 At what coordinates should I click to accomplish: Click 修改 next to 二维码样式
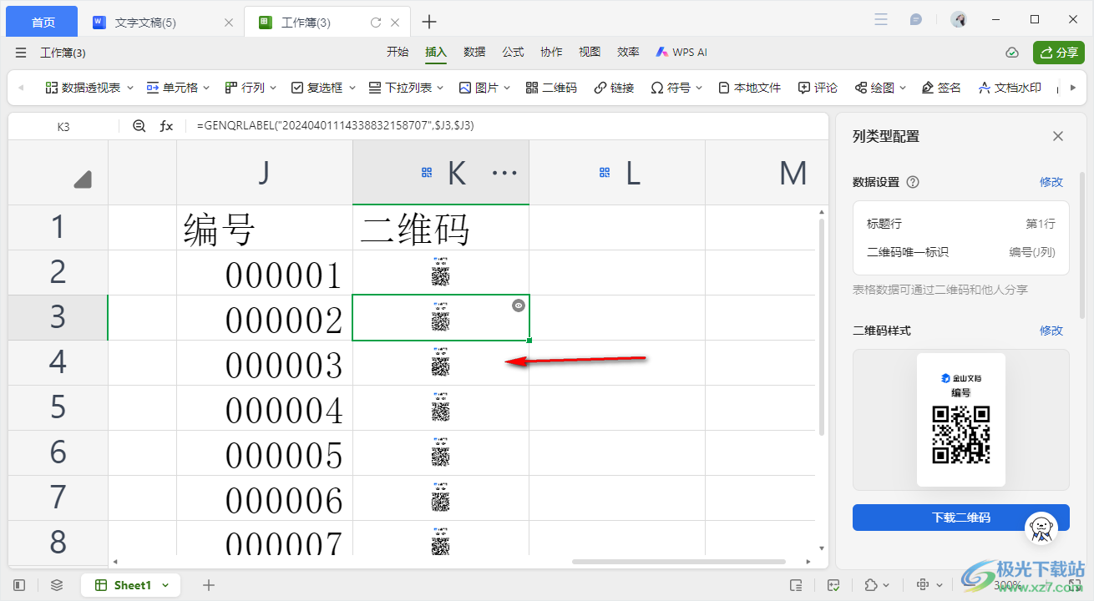(x=1051, y=331)
